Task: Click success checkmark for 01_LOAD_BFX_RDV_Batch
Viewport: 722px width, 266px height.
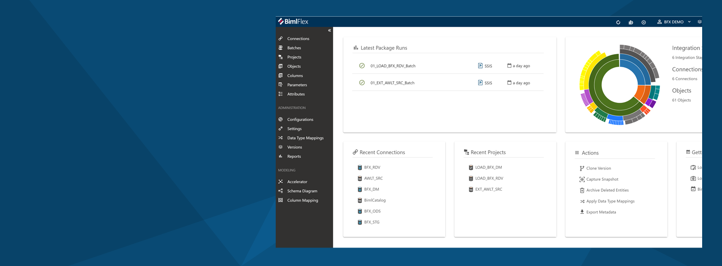Action: pyautogui.click(x=362, y=66)
